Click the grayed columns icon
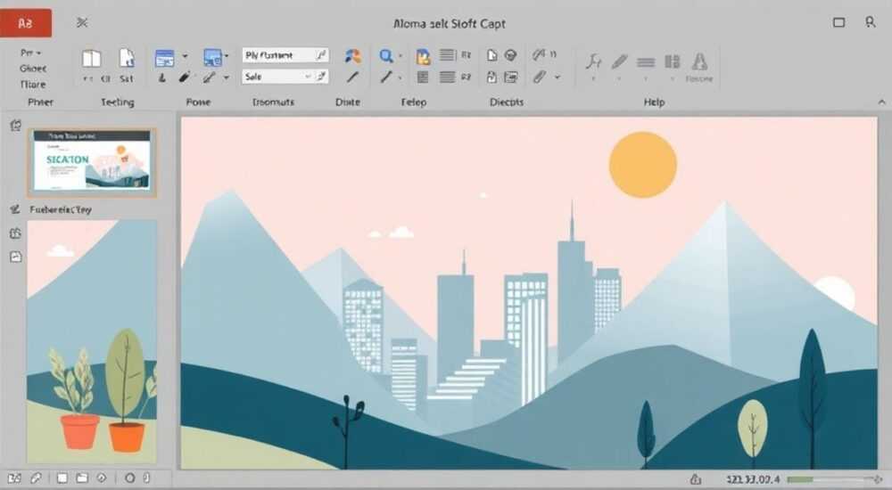The height and width of the screenshot is (490, 892). (673, 61)
